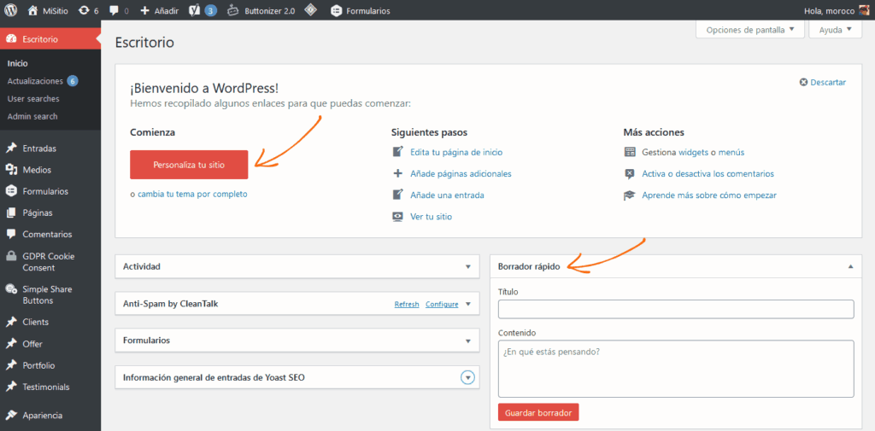Image resolution: width=875 pixels, height=431 pixels.
Task: Click the Guardar borrador button
Action: tap(538, 412)
